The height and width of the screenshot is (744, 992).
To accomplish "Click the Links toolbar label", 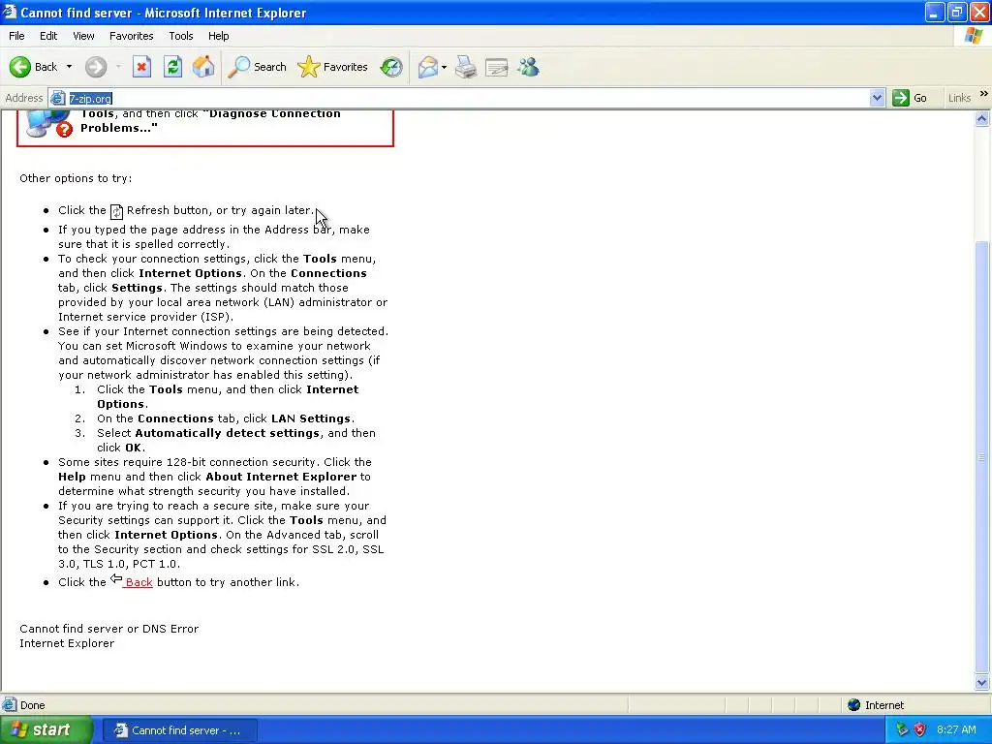I will tap(959, 98).
